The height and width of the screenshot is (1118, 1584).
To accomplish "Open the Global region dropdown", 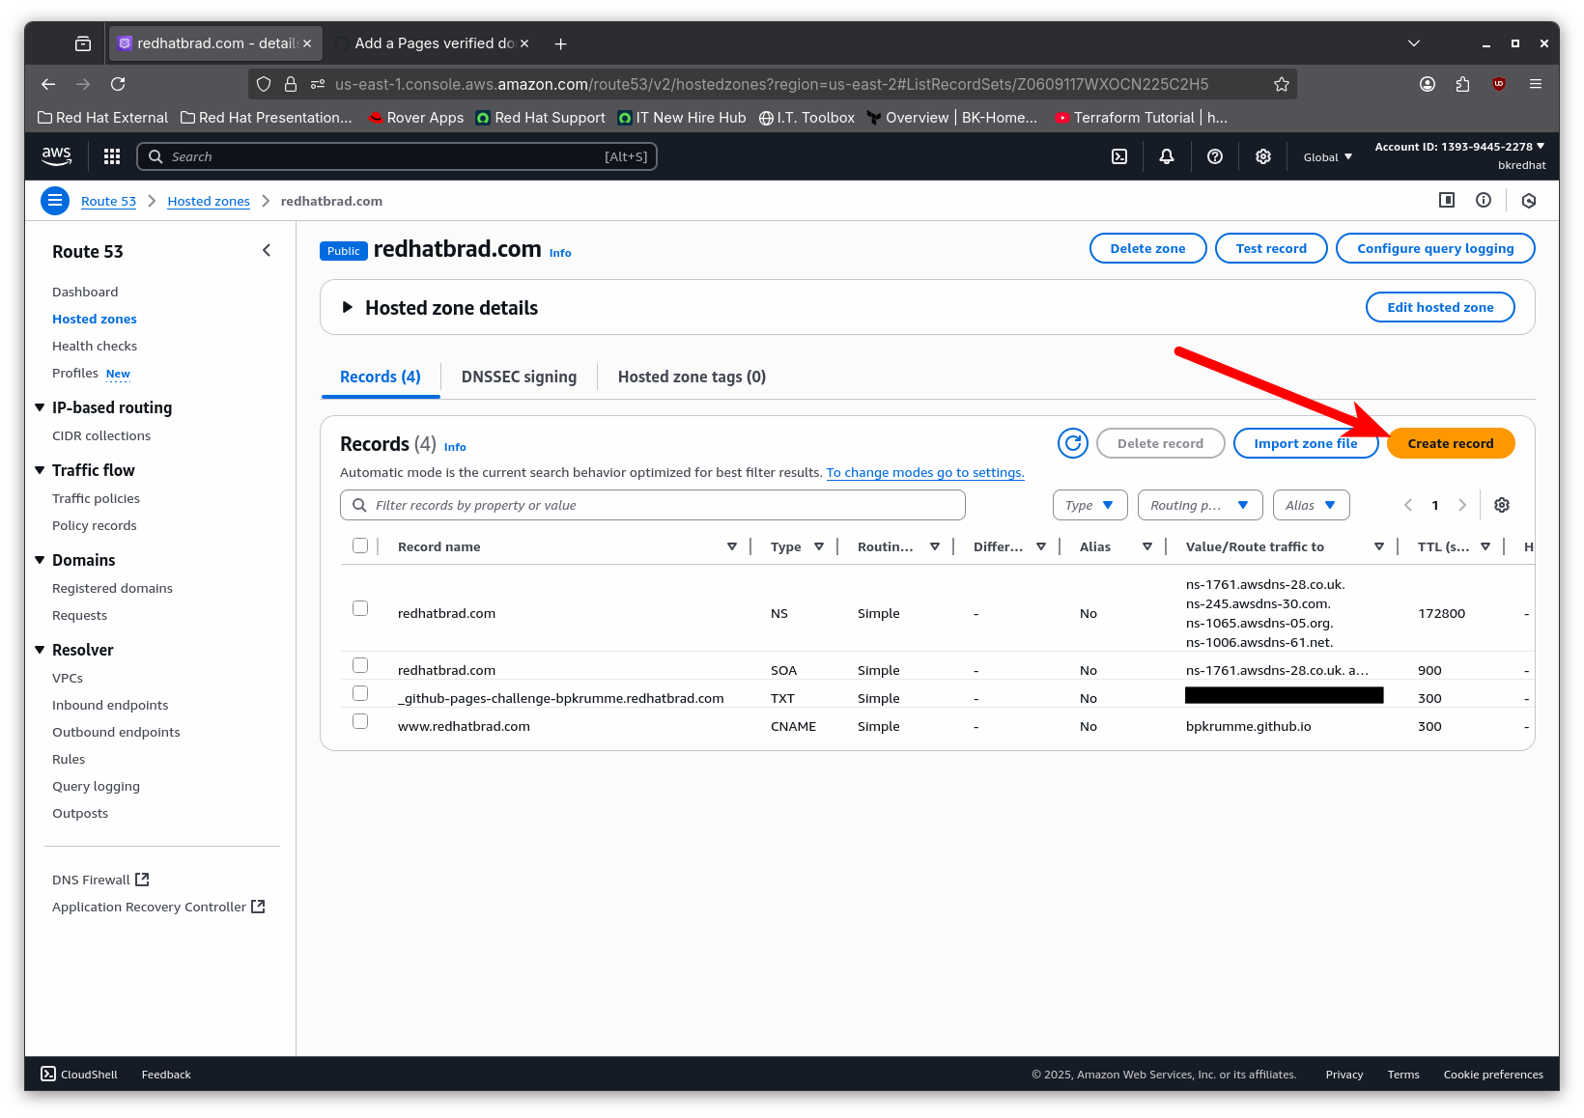I will [x=1327, y=157].
